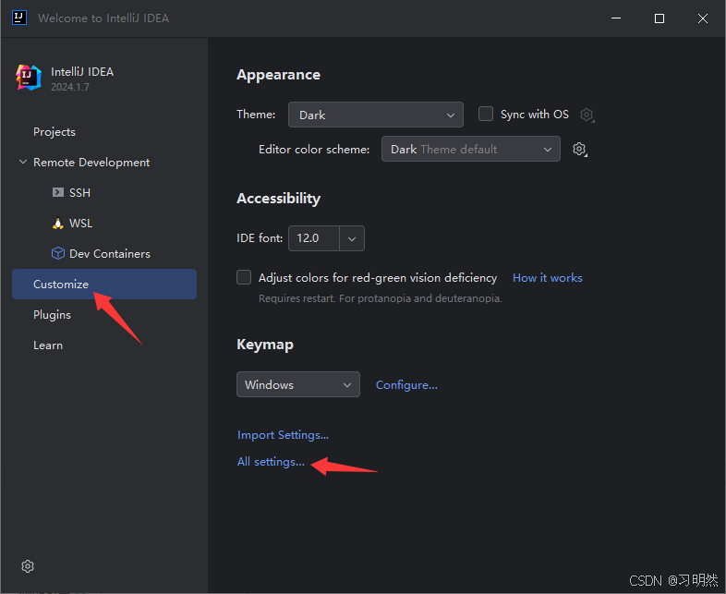726x594 pixels.
Task: Open the SSH terminal icon entry
Action: coord(58,192)
